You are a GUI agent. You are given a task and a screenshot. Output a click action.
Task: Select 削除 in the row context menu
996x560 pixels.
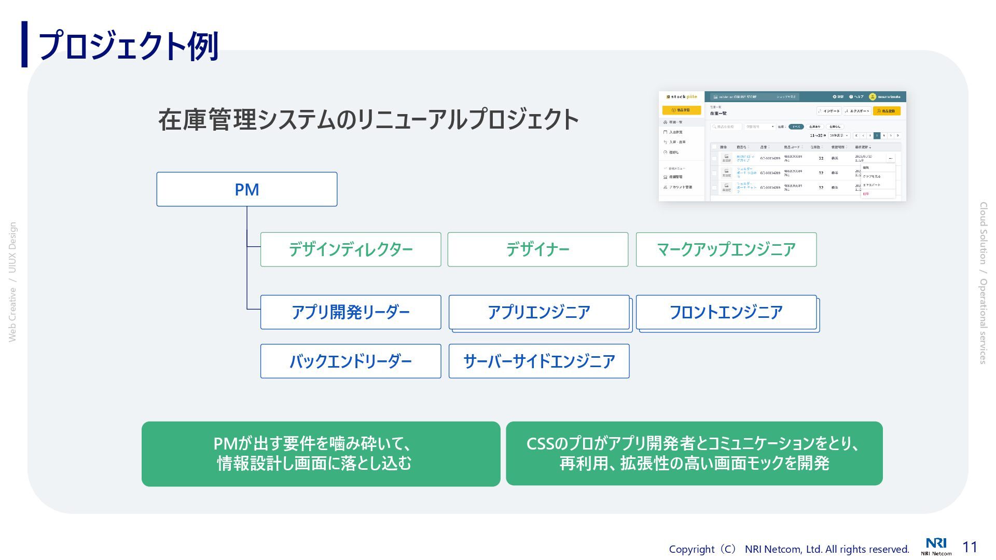866,194
